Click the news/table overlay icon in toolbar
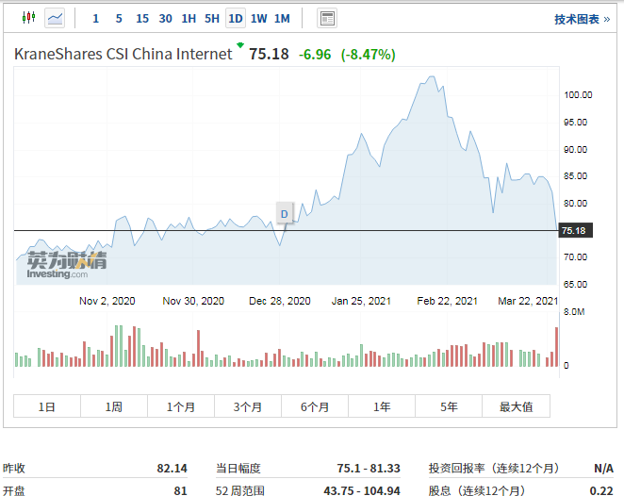Image resolution: width=624 pixels, height=496 pixels. click(327, 18)
